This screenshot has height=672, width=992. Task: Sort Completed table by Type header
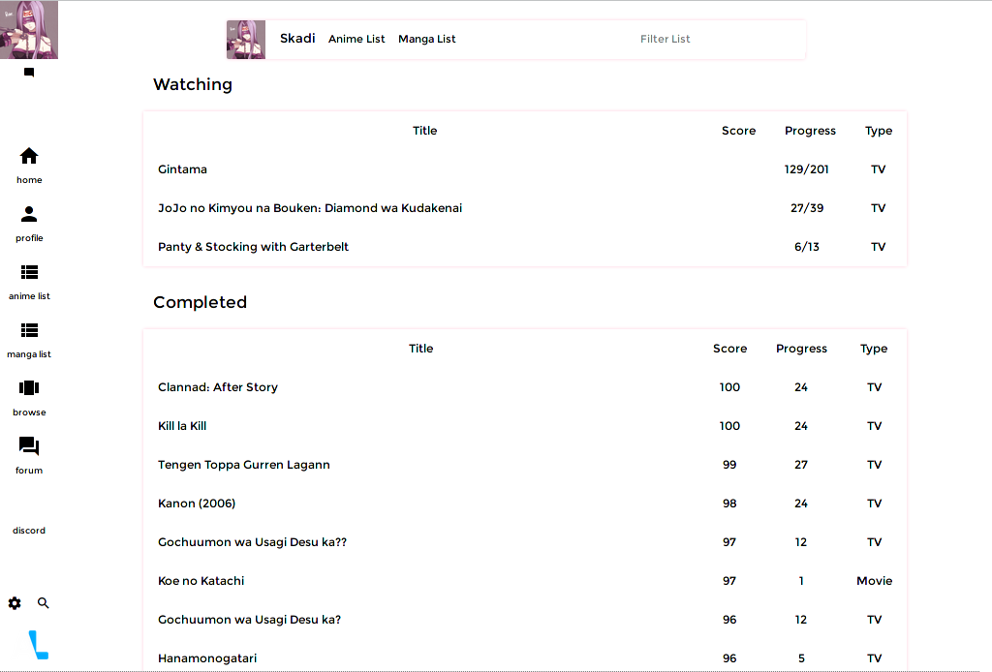874,349
